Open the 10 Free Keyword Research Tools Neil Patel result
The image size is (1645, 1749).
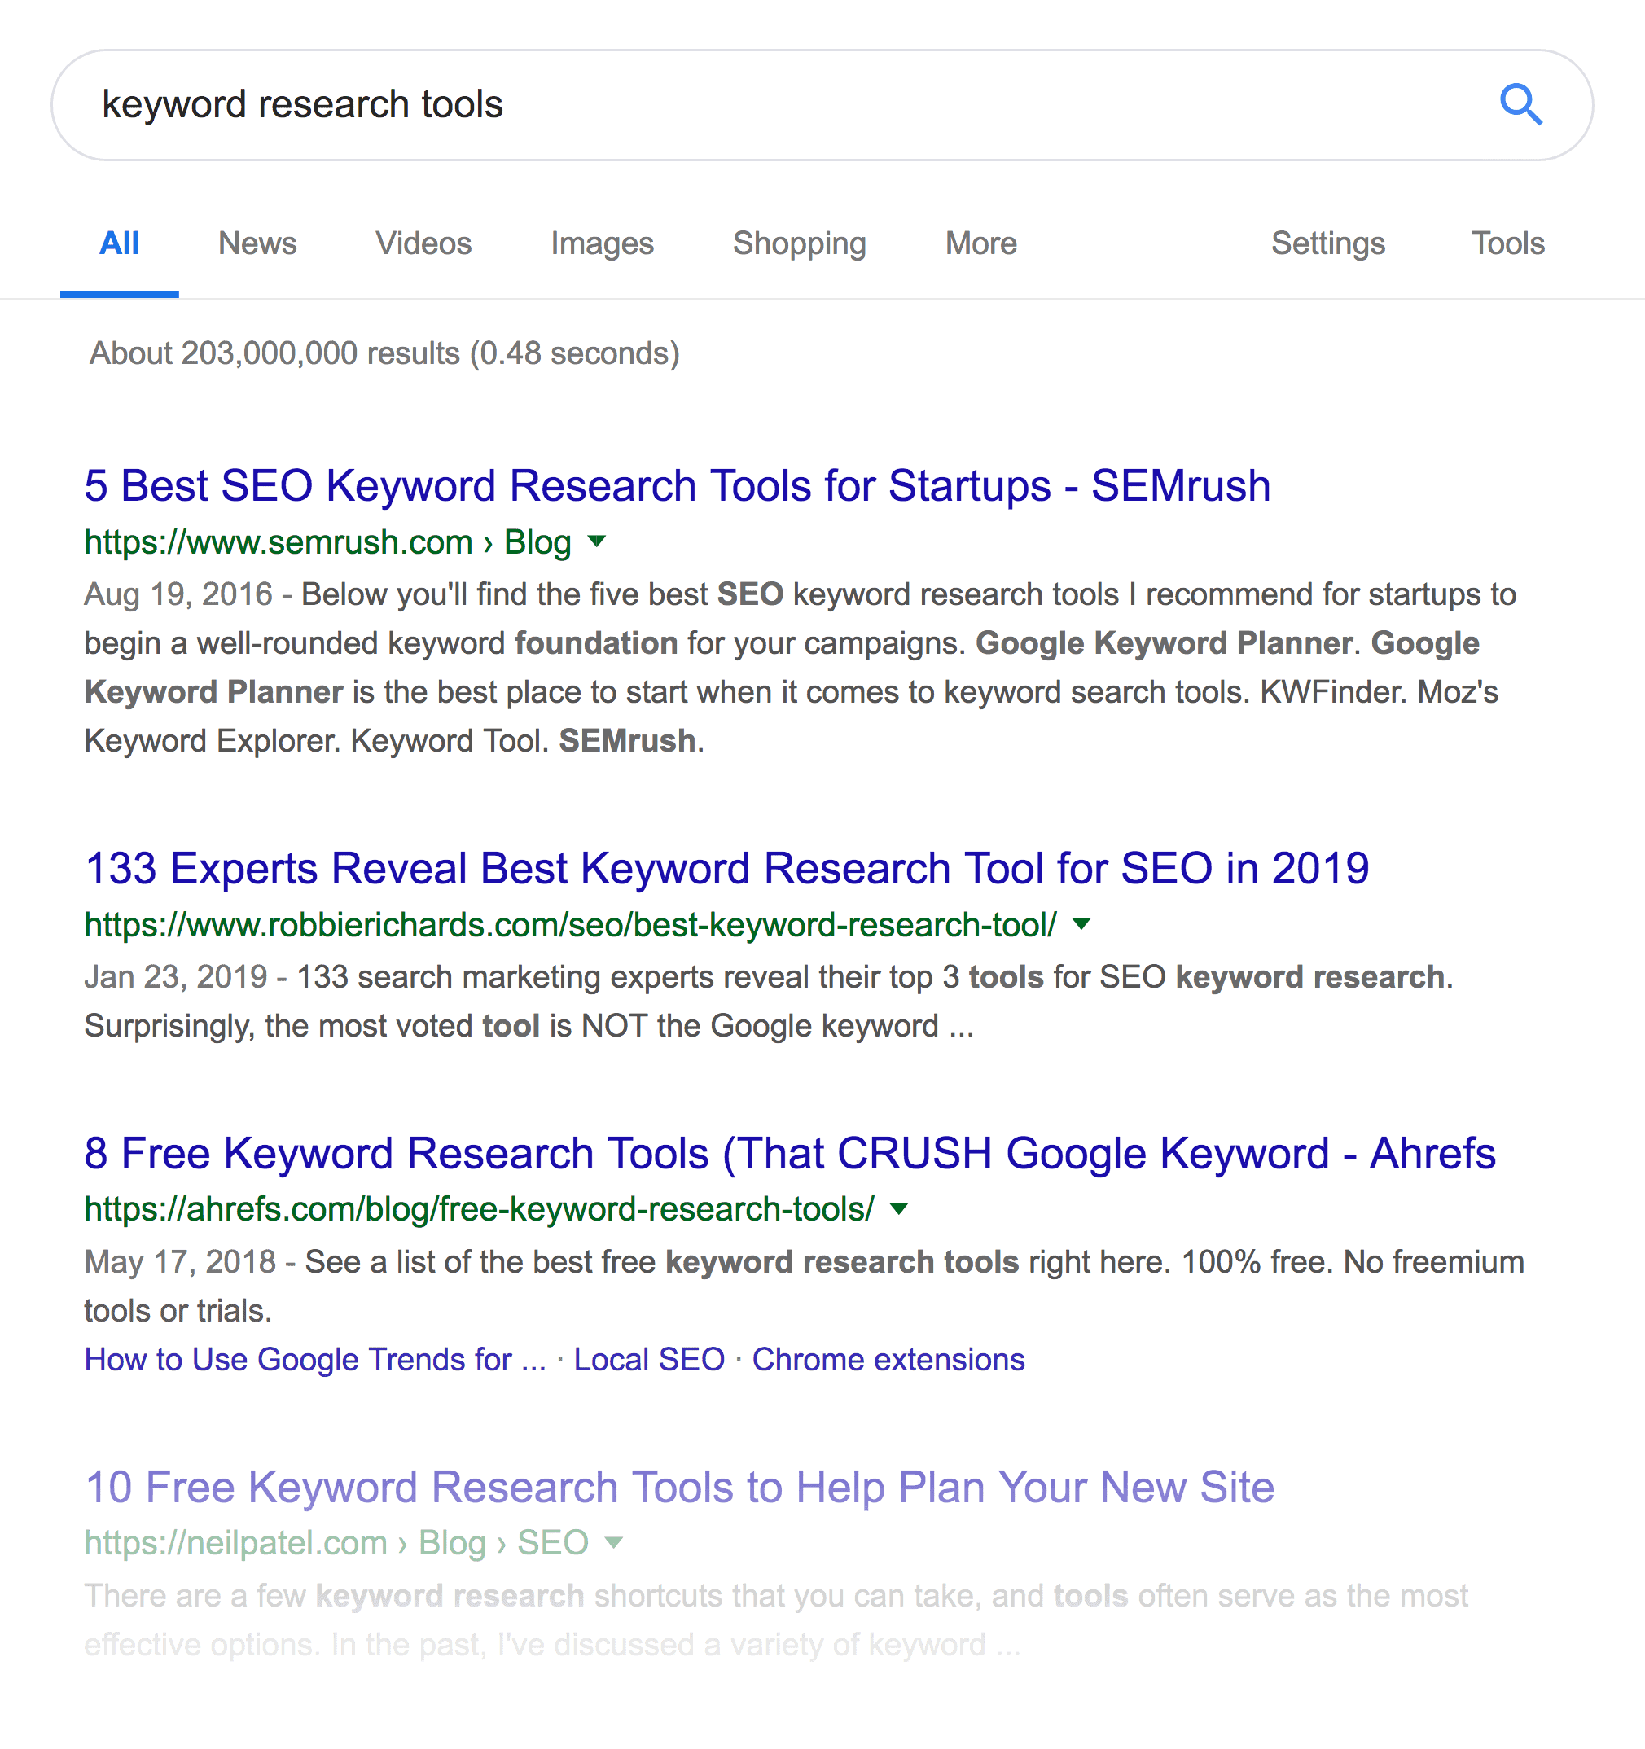point(679,1487)
